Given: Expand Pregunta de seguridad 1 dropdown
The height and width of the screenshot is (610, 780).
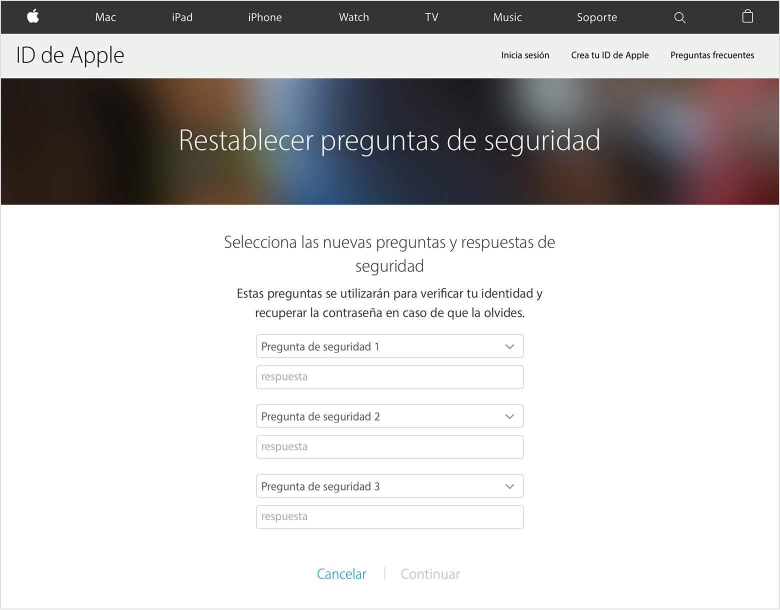Looking at the screenshot, I should point(389,346).
